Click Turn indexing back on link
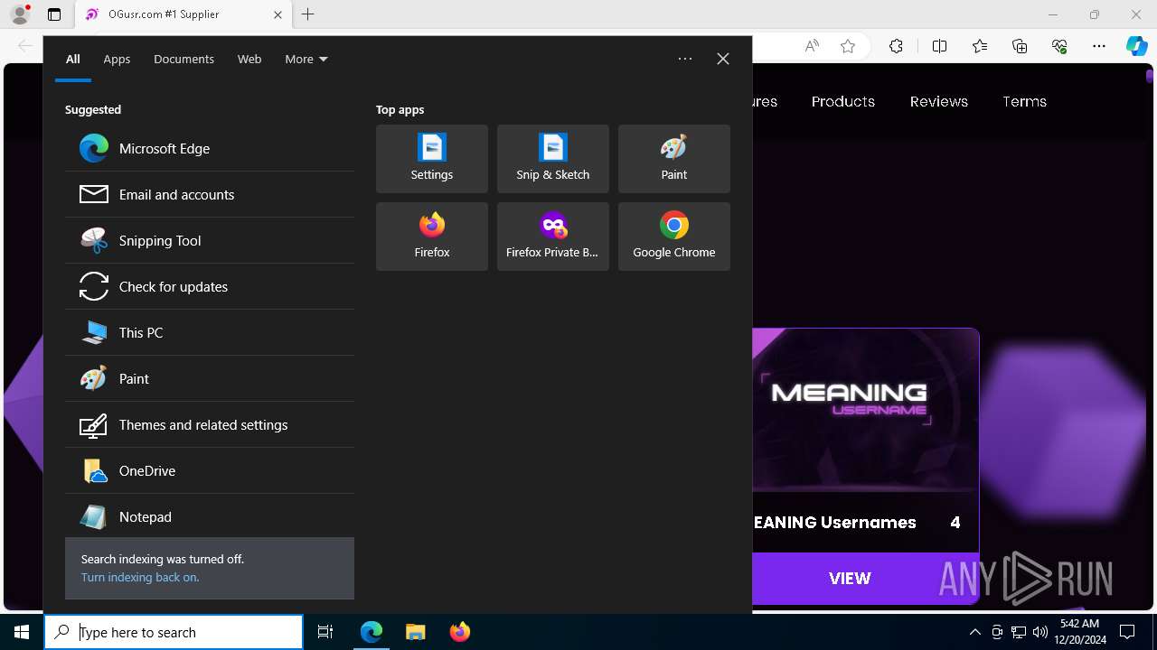This screenshot has width=1157, height=650. (x=140, y=577)
